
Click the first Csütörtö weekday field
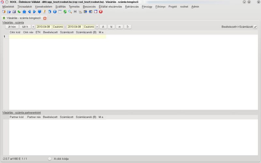[x=58, y=27]
